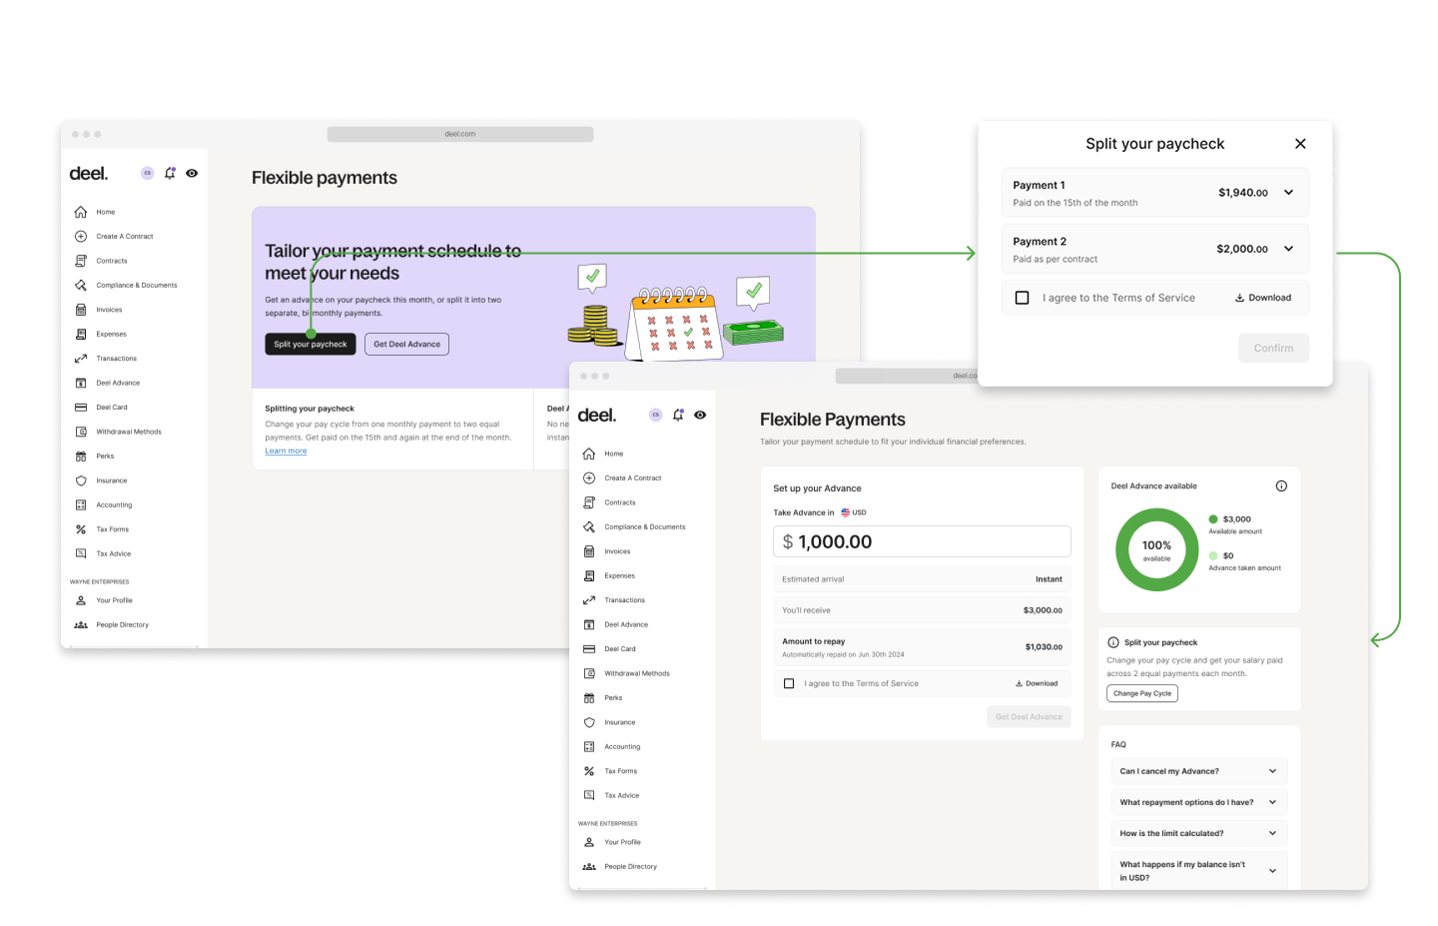Click Learn more link under Splitting your paycheck
Screen dimensions: 1438x926
[286, 452]
